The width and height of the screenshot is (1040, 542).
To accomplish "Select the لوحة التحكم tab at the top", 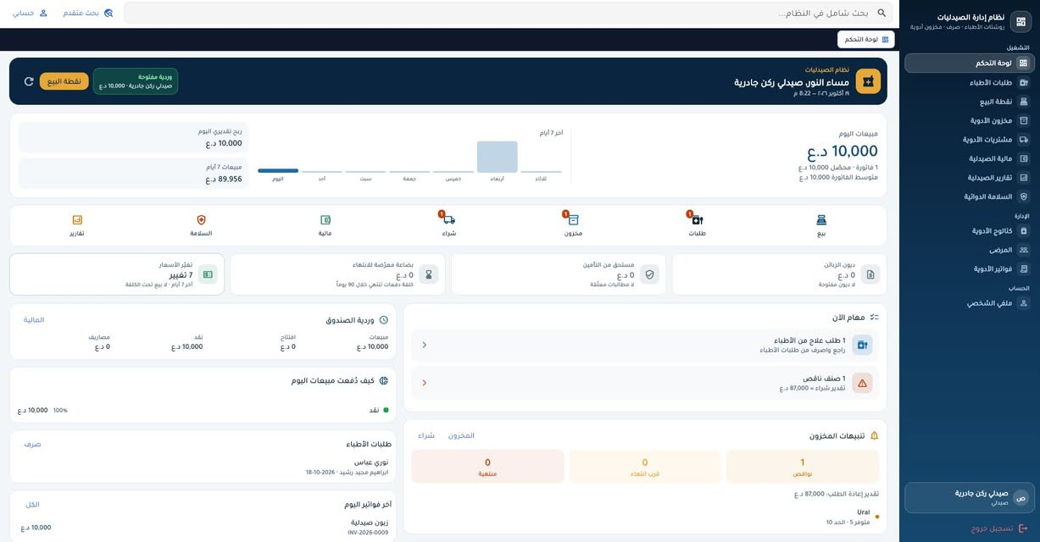I will pyautogui.click(x=866, y=39).
